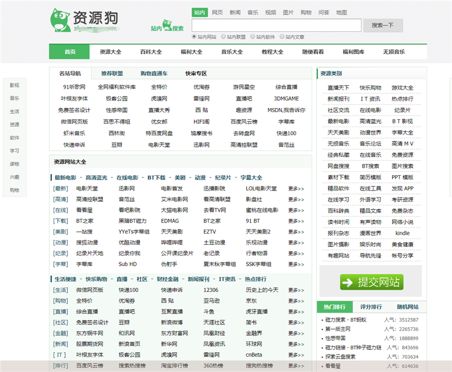This screenshot has height=372, width=452.
Task: Open 无损音乐 in the green navigation bar
Action: (394, 51)
